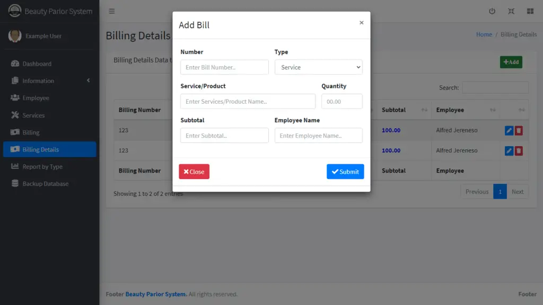The height and width of the screenshot is (305, 543).
Task: Follow the Home breadcrumb link
Action: point(484,34)
